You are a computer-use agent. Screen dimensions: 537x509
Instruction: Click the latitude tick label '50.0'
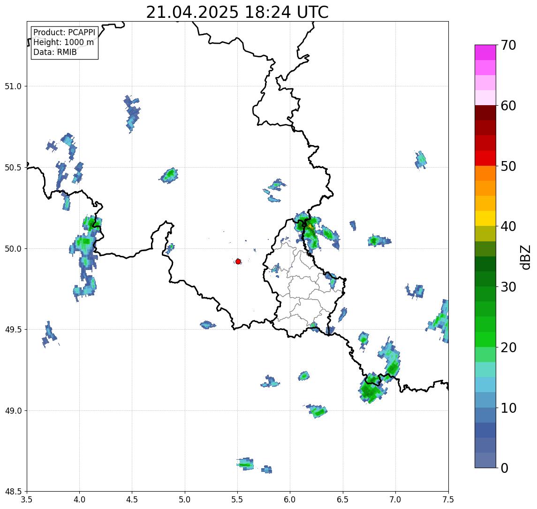click(13, 249)
